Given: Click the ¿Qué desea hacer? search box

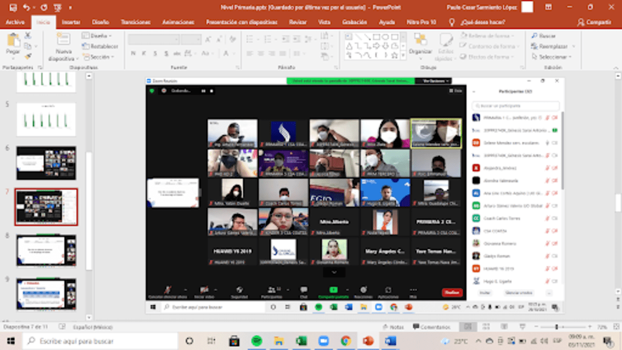Looking at the screenshot, I should [483, 22].
